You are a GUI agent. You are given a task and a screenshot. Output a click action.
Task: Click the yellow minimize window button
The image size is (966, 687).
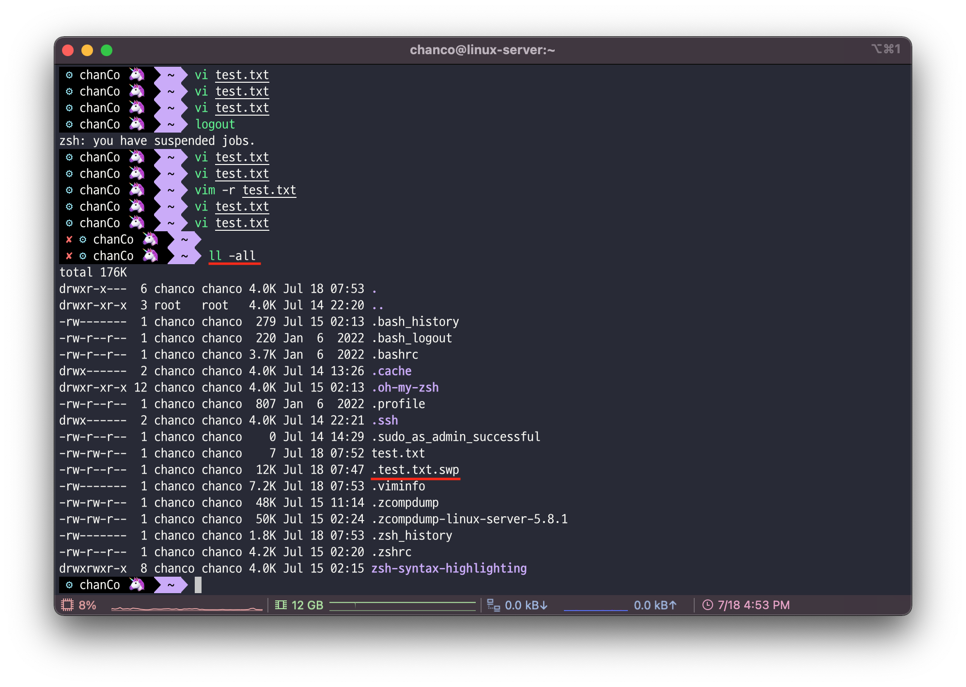87,50
